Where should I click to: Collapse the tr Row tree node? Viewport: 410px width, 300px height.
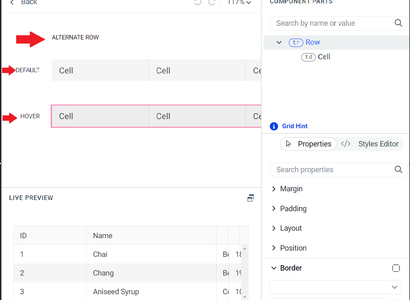pos(279,42)
